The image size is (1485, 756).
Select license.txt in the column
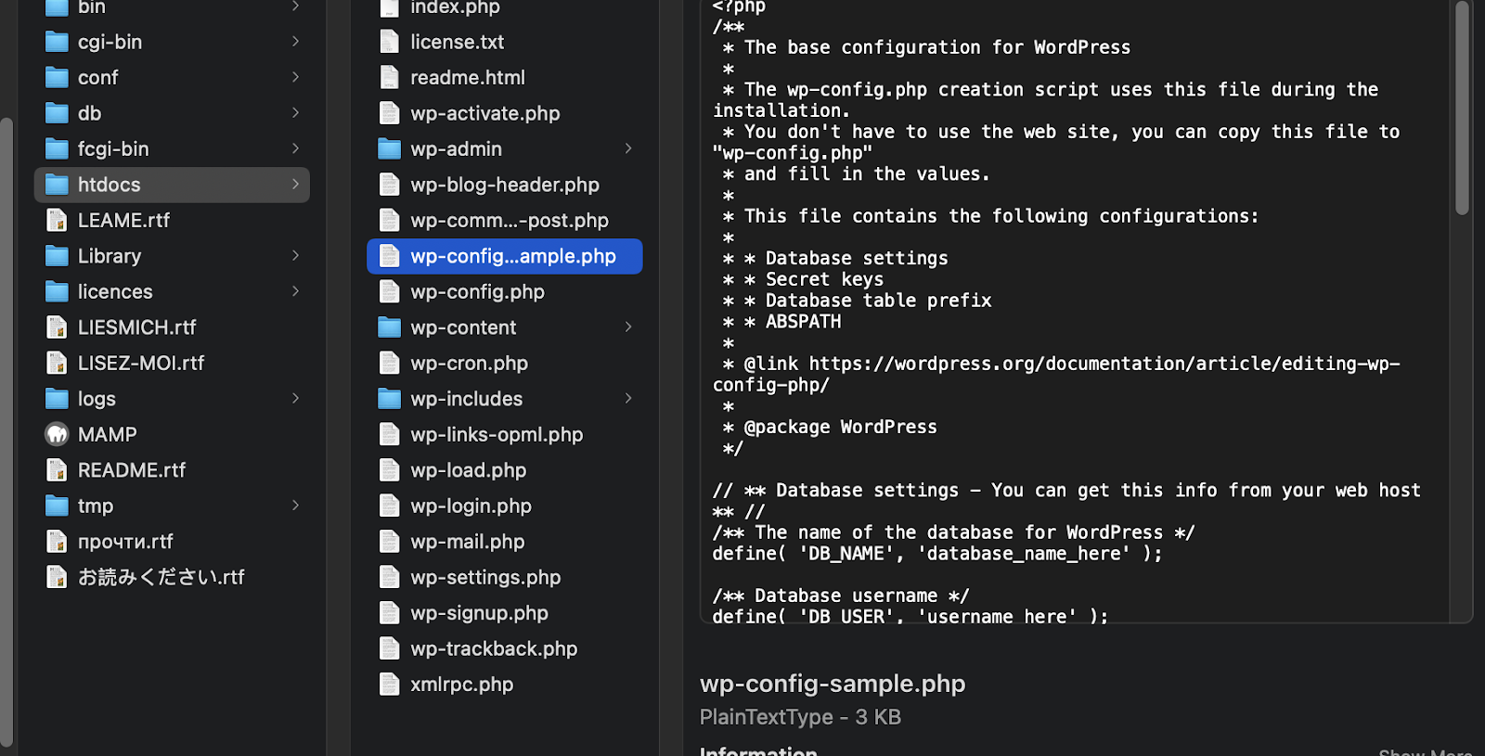point(457,43)
